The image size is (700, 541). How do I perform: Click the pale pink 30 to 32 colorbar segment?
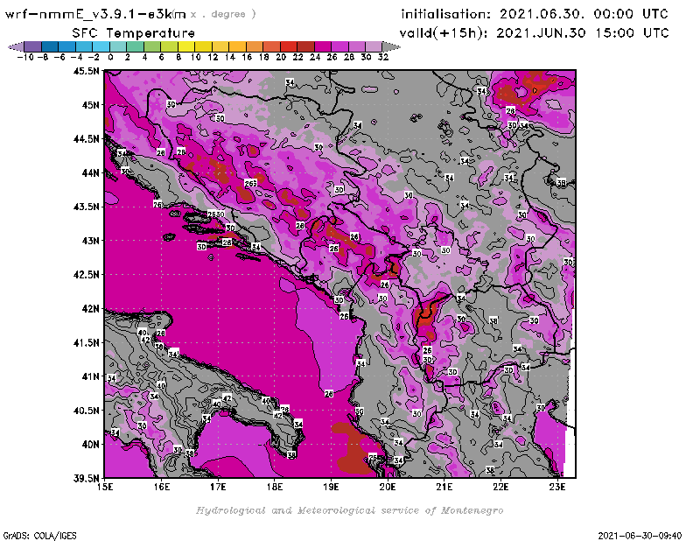tap(374, 46)
